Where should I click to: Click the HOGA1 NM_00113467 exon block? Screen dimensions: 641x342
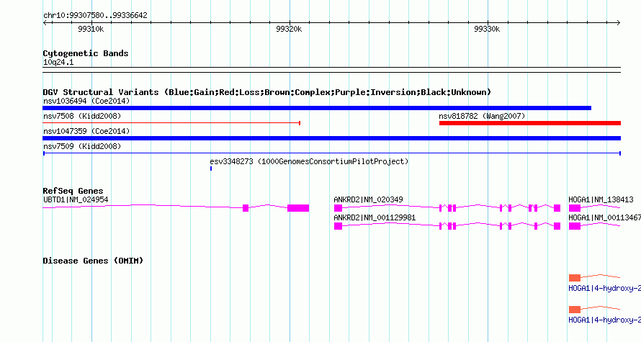574,226
